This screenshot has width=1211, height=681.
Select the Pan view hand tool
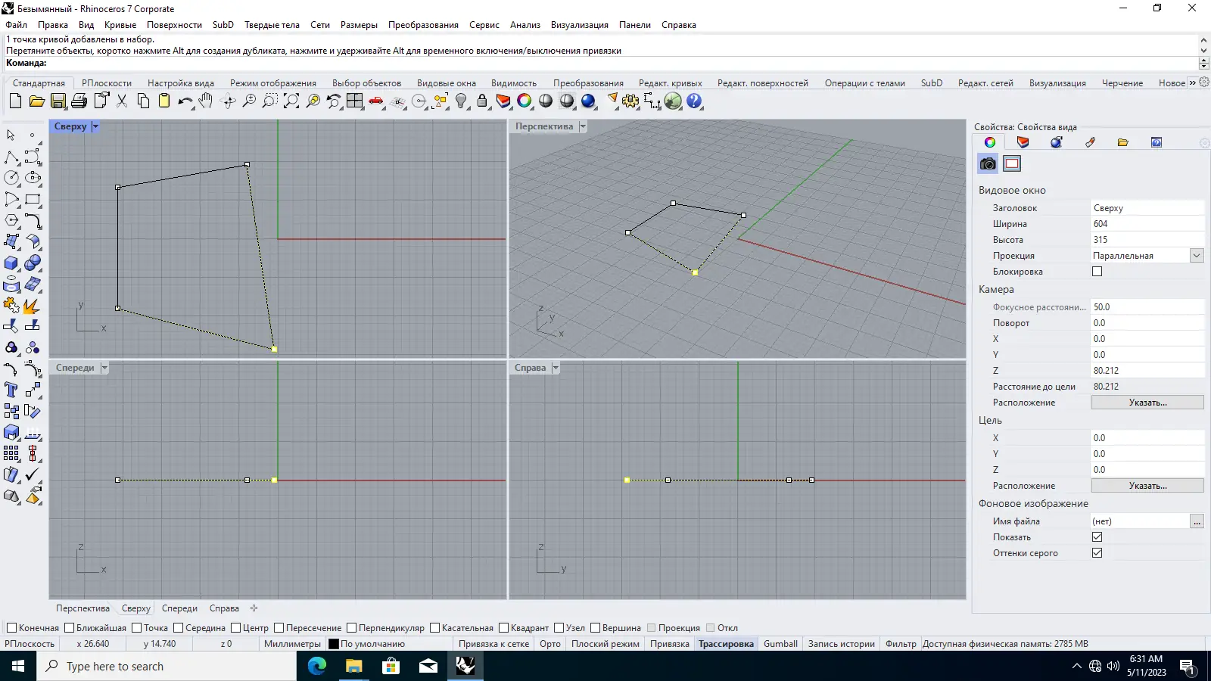tap(206, 101)
